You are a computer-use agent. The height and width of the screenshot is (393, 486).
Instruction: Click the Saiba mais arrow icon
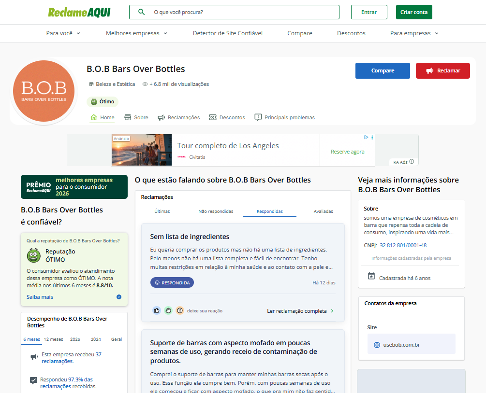119,297
